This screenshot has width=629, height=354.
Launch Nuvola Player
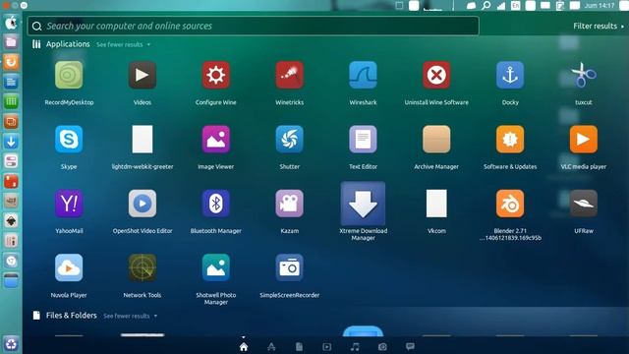69,267
